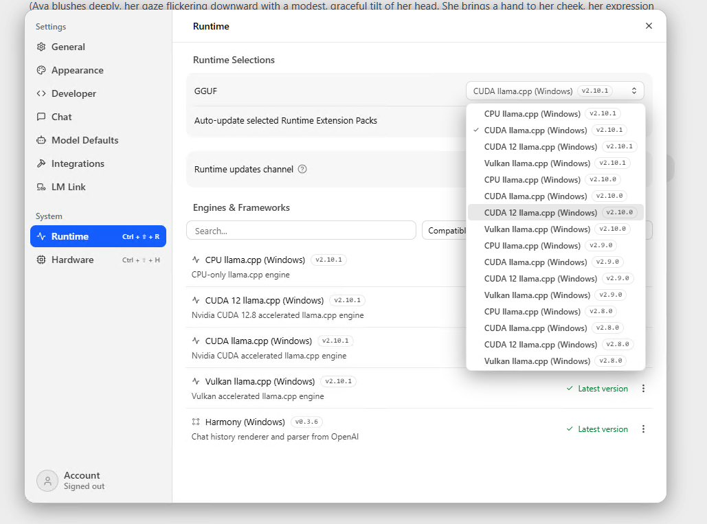Viewport: 707px width, 524px height.
Task: Switch to Appearance settings
Action: click(98, 70)
